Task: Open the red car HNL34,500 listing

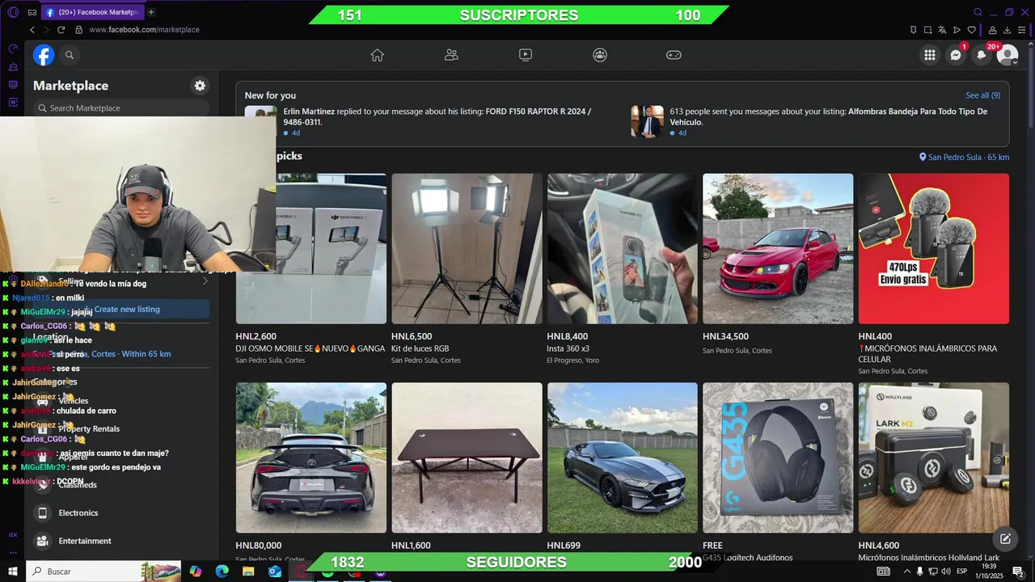Action: [778, 248]
